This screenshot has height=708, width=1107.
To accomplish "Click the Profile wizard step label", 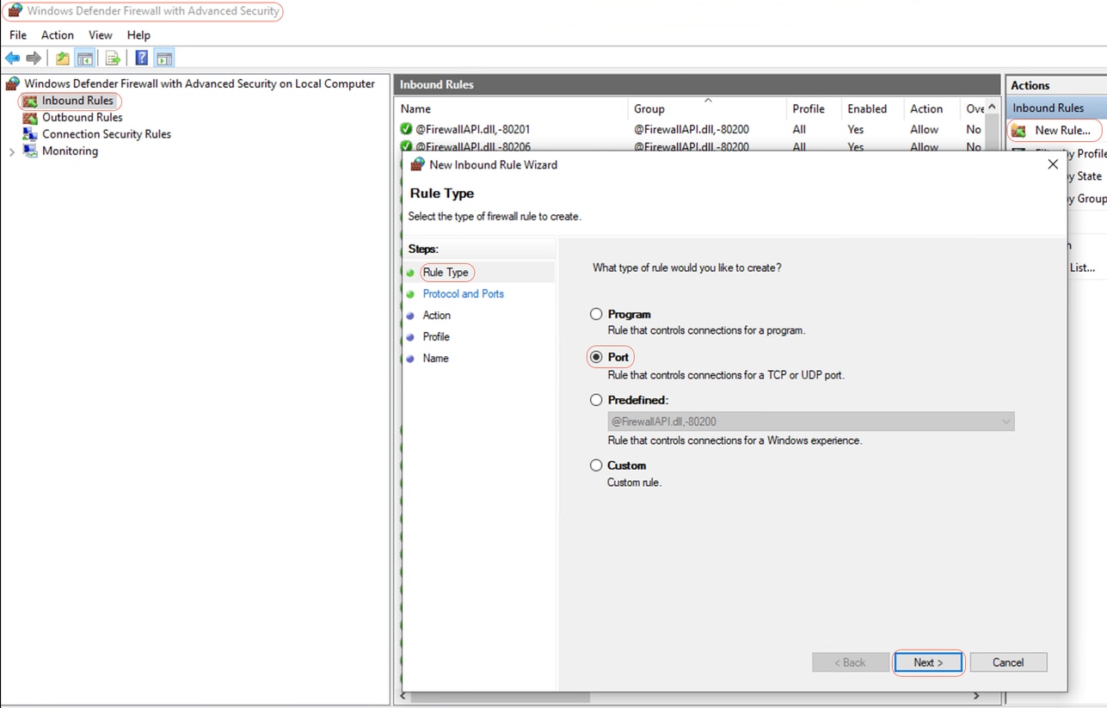I will point(436,337).
